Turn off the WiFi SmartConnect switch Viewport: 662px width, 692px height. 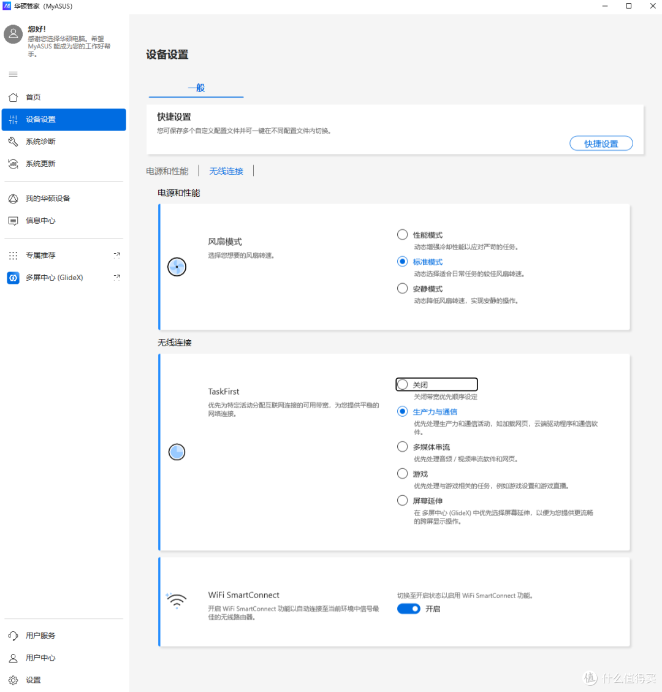tap(409, 609)
